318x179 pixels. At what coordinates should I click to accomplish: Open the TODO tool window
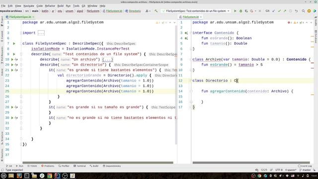click(x=32, y=166)
